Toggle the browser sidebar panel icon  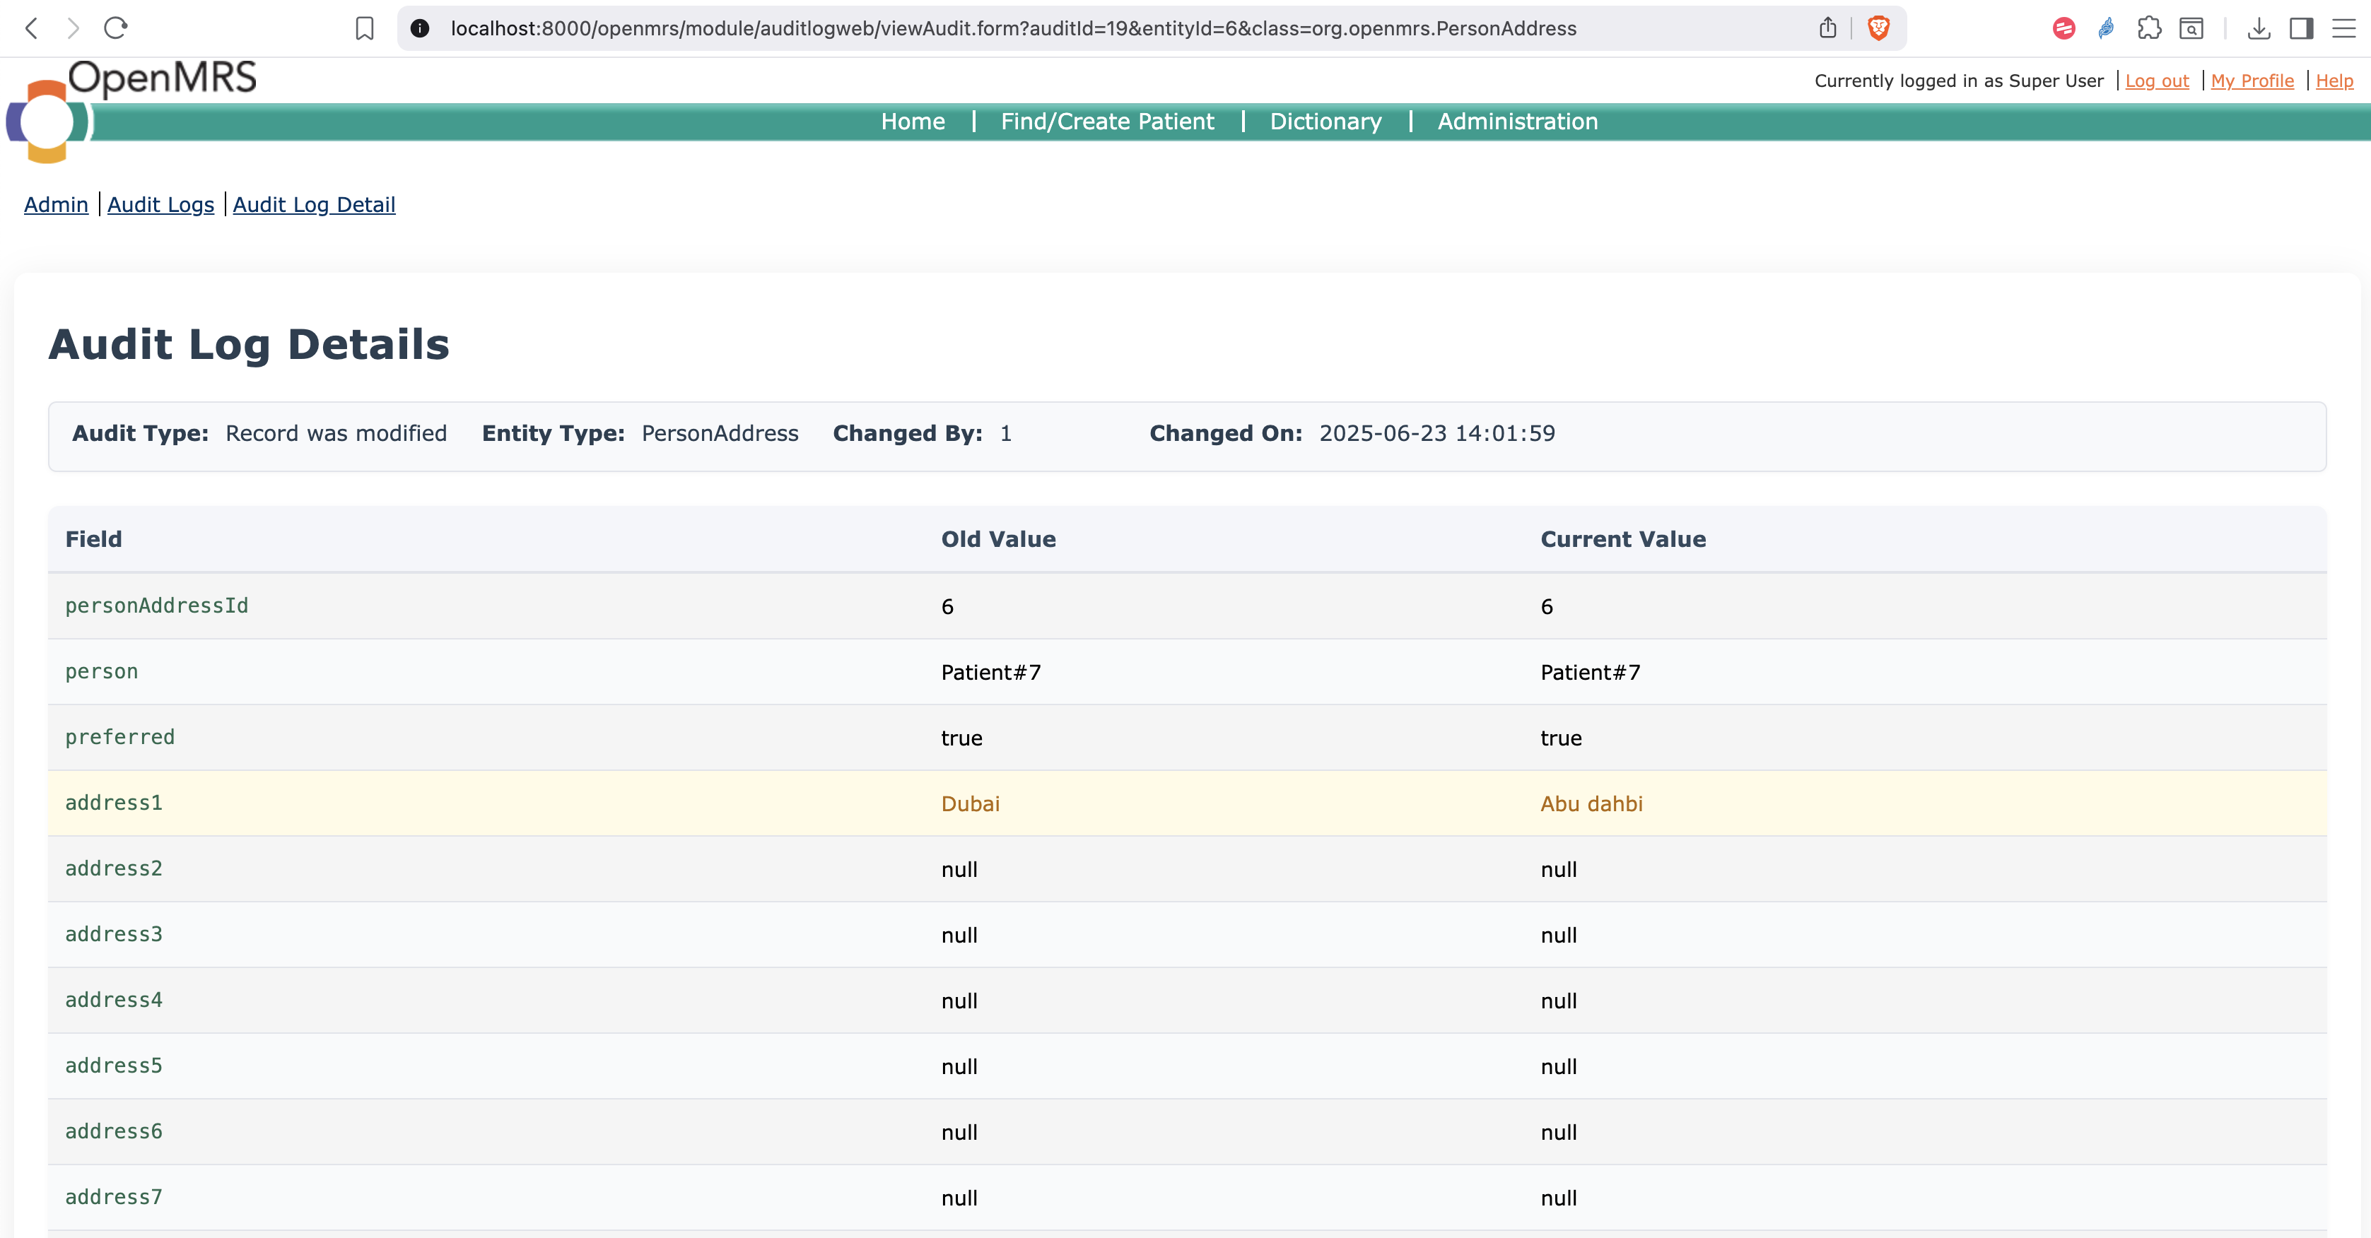(x=2301, y=28)
